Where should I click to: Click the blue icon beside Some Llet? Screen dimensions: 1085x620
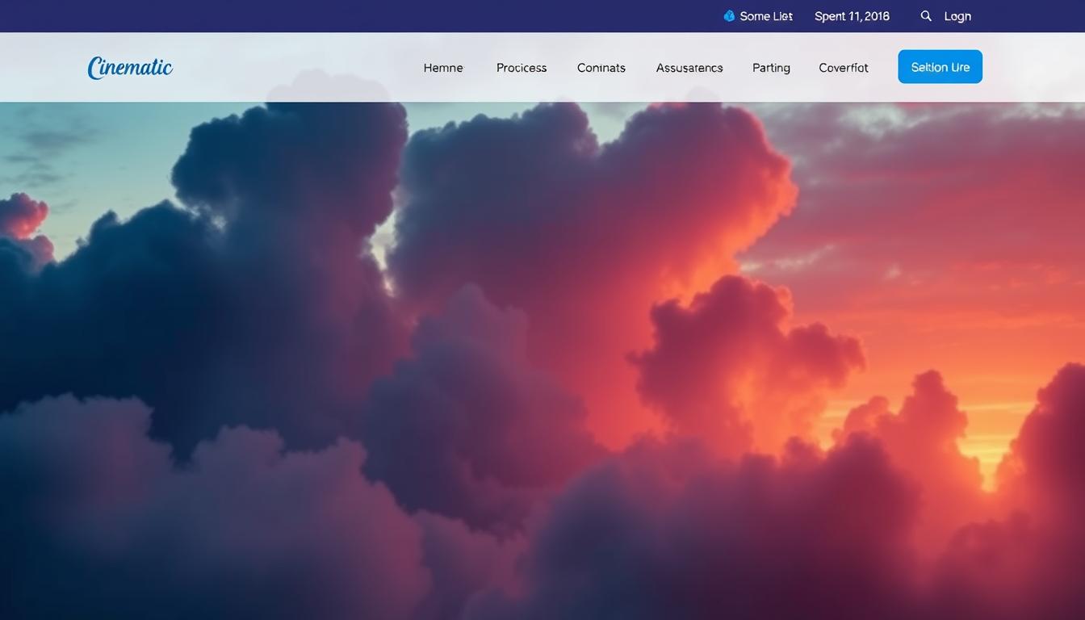[x=729, y=16]
